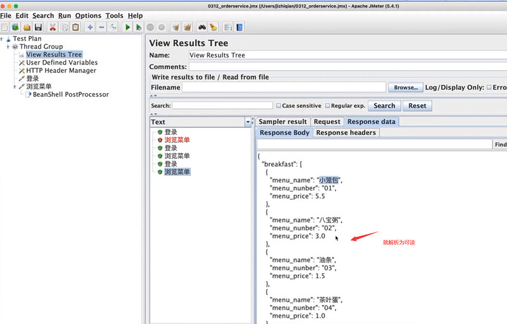
Task: Reset search with yellow brush icon
Action: point(214,27)
